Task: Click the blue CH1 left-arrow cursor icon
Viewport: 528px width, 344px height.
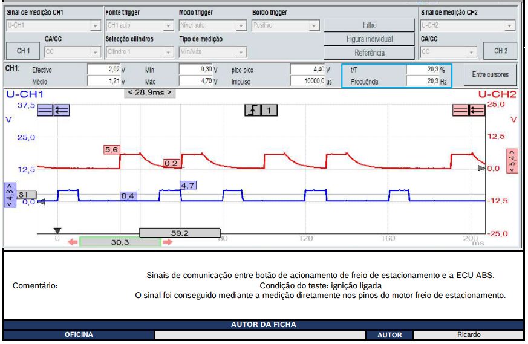Action: [x=62, y=110]
